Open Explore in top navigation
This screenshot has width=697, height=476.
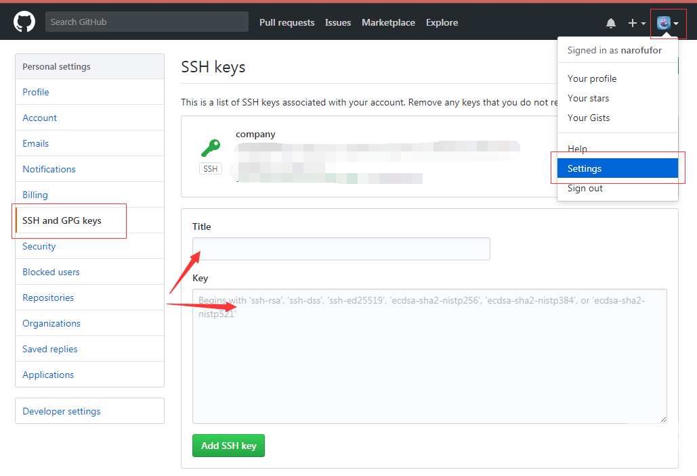tap(442, 22)
